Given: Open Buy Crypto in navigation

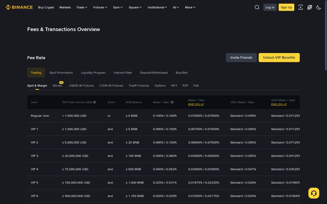Looking at the screenshot, I should coord(46,7).
